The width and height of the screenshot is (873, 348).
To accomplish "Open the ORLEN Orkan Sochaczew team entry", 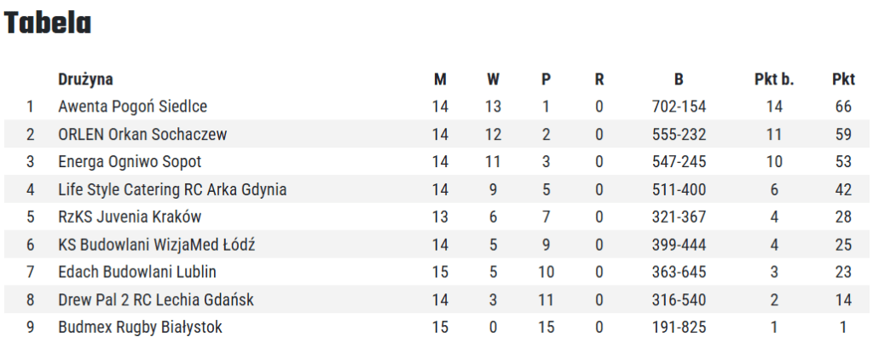I will click(142, 134).
